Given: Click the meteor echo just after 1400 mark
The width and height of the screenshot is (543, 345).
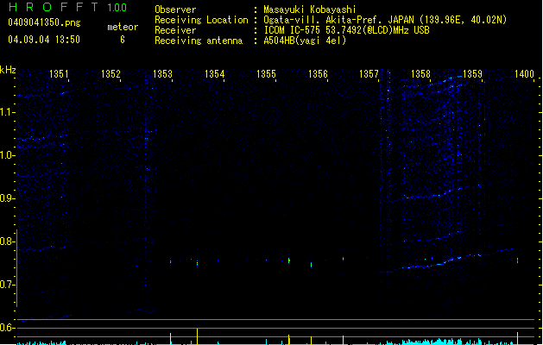Looking at the screenshot, I should [x=517, y=260].
